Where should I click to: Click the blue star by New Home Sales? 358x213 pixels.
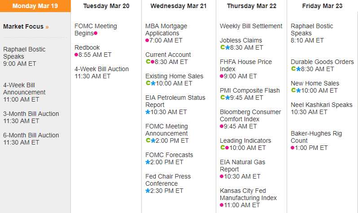pyautogui.click(x=298, y=90)
